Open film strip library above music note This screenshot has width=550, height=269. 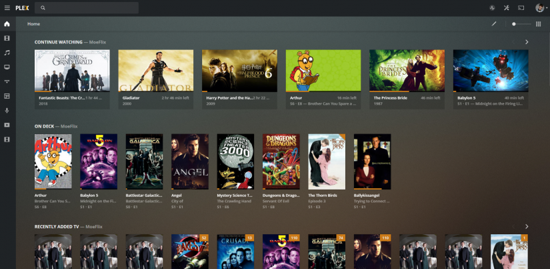[7, 38]
